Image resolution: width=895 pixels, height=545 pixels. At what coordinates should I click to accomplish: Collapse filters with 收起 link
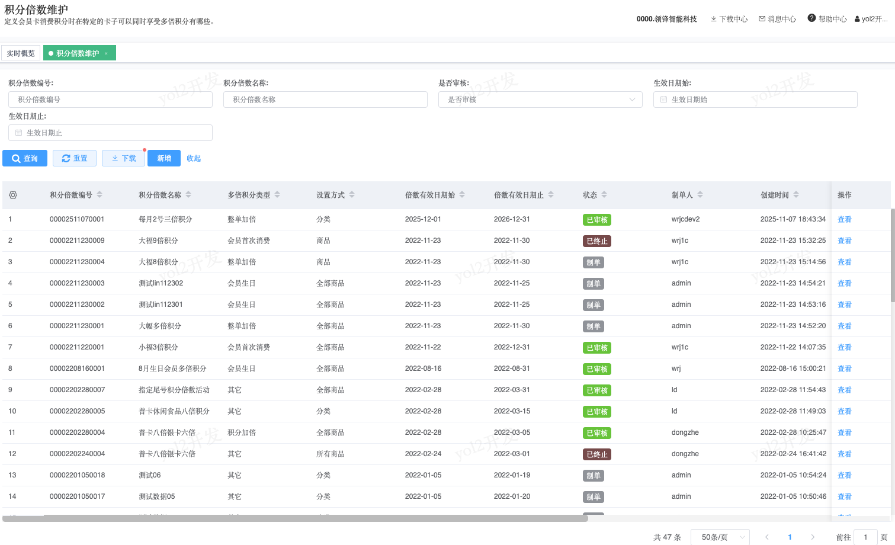tap(194, 158)
